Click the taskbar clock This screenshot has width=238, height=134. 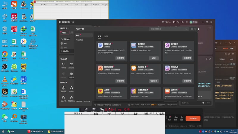point(233,132)
